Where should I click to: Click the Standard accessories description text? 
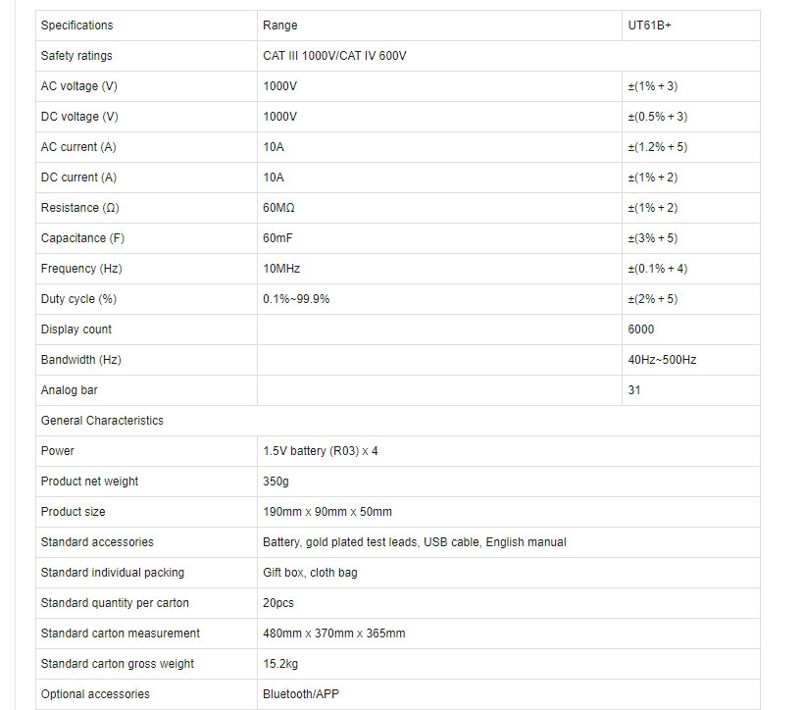(415, 542)
